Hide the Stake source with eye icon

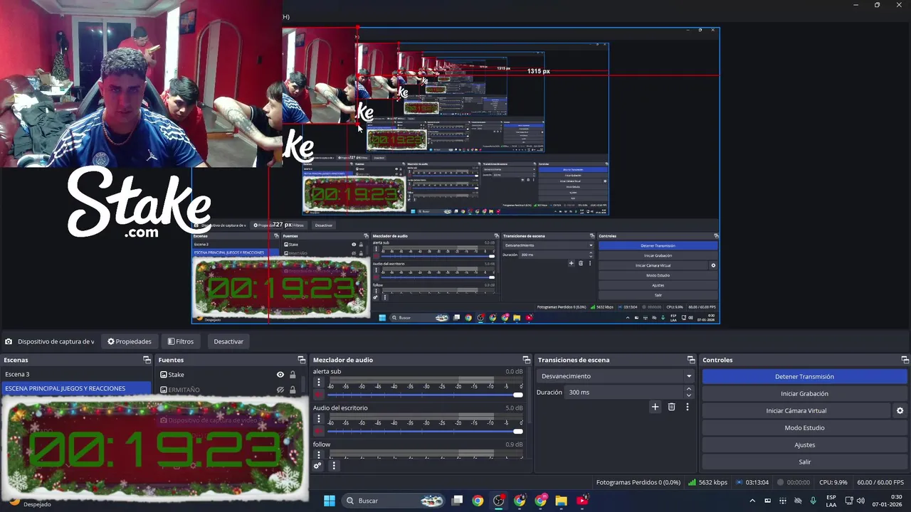[280, 375]
